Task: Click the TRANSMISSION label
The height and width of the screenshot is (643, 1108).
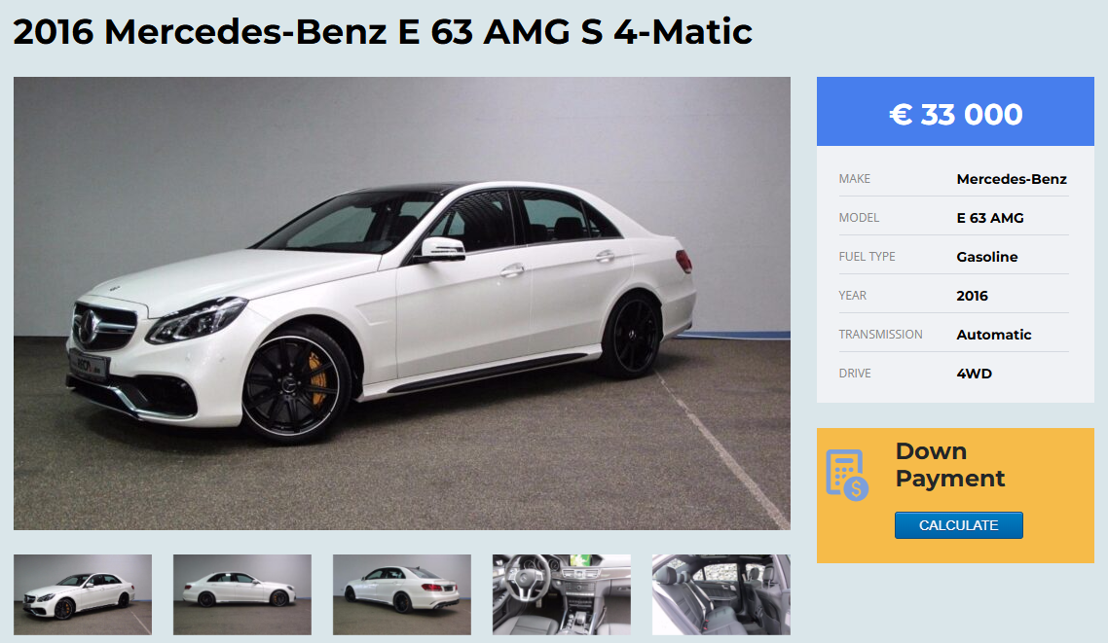Action: click(880, 335)
